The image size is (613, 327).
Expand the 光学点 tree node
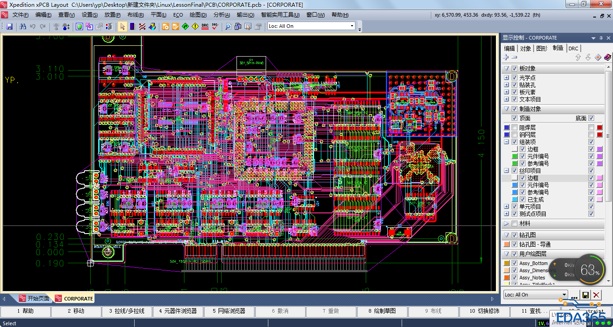pyautogui.click(x=507, y=78)
